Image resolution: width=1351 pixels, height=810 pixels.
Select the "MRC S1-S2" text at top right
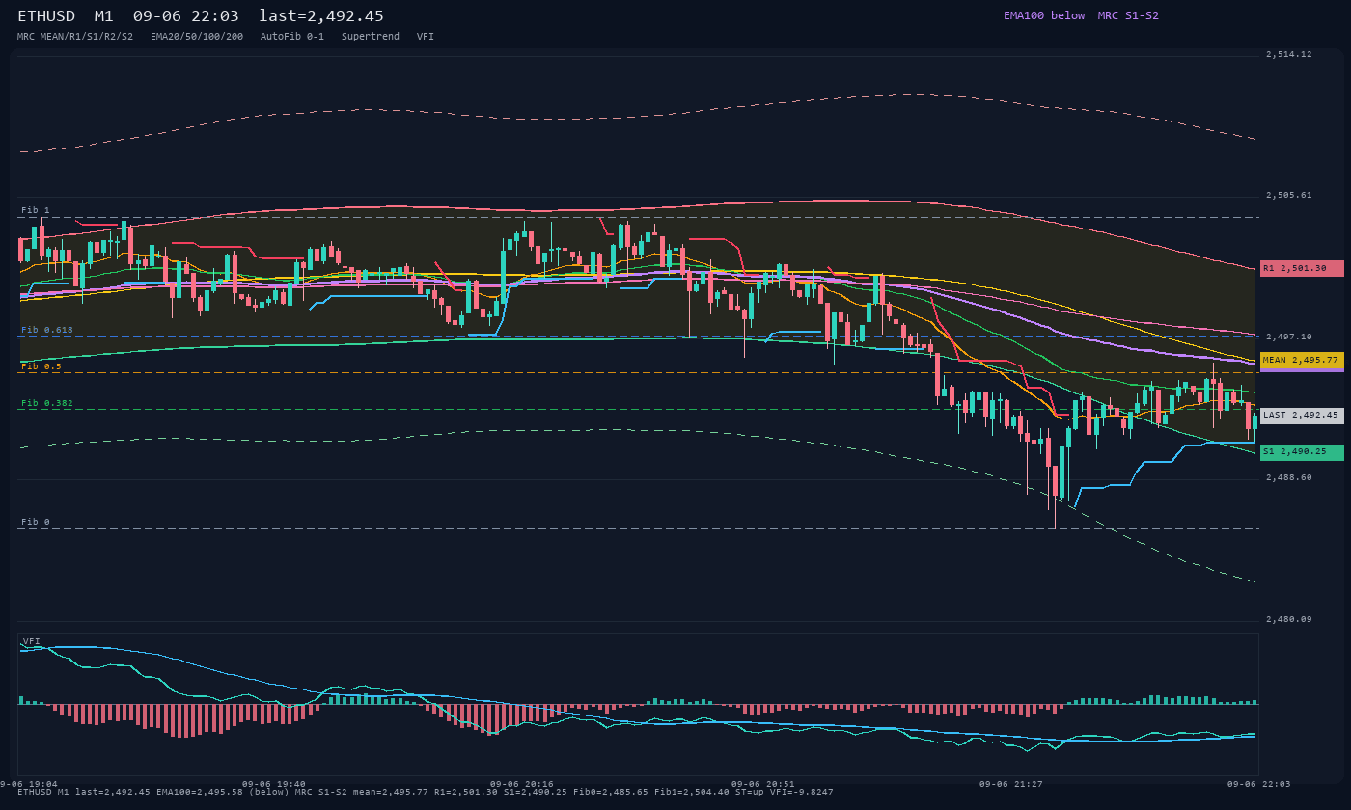1128,15
